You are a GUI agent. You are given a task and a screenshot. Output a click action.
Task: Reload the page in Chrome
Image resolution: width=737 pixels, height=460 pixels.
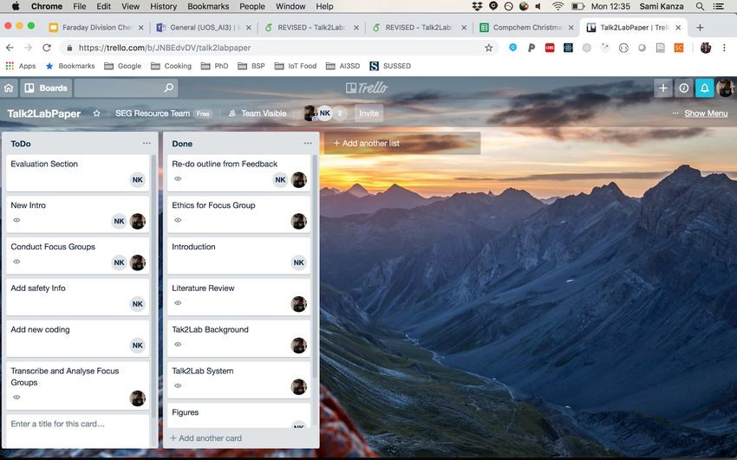[x=48, y=48]
